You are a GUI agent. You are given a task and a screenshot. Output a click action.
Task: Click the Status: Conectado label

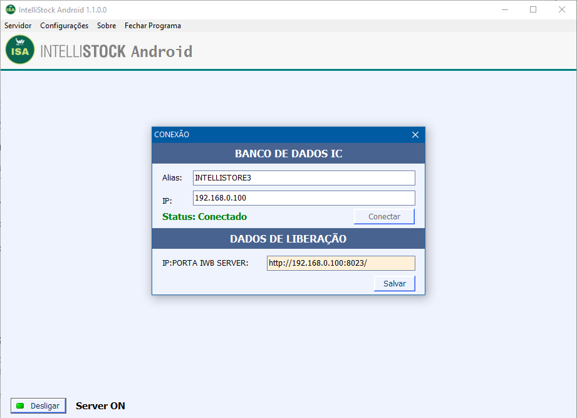click(x=204, y=217)
